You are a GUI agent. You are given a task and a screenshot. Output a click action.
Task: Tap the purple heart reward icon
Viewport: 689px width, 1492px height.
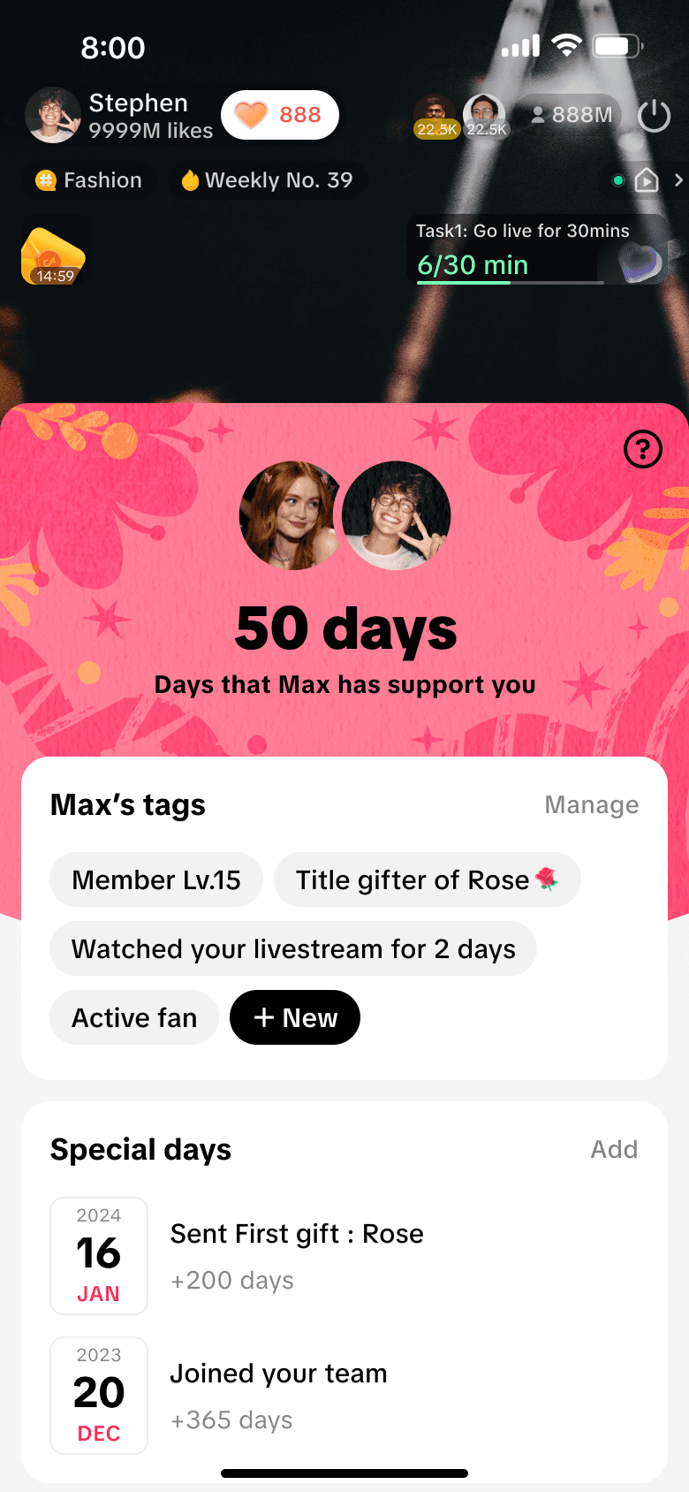coord(640,263)
